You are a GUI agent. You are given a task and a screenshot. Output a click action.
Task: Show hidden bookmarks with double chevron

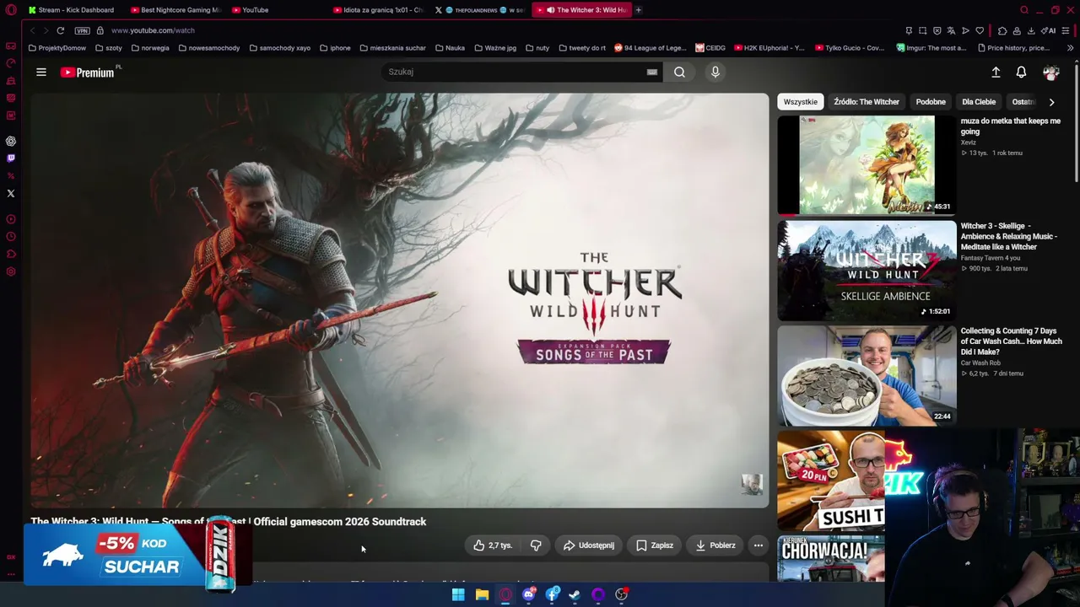1070,48
